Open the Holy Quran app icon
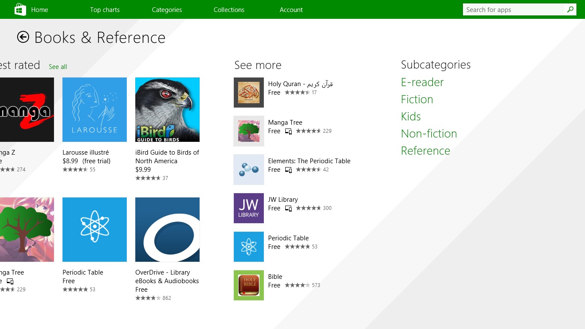 (249, 93)
